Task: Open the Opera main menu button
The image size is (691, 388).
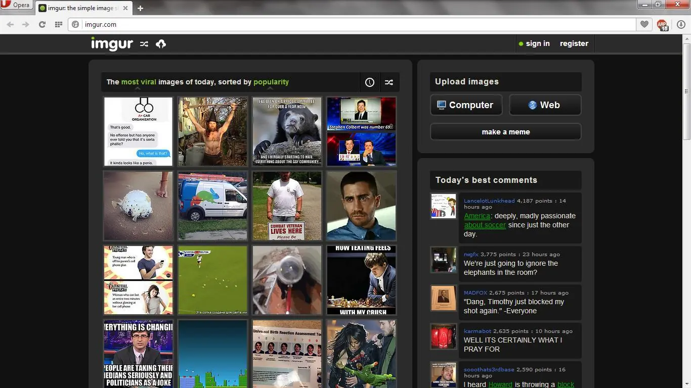Action: click(16, 5)
